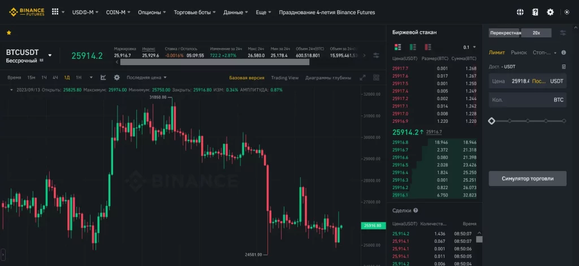Expand chart to fullscreen
The image size is (579, 266).
coord(362,78)
